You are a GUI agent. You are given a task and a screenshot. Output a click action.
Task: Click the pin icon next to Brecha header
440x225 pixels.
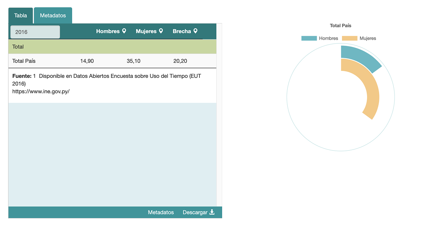(x=196, y=31)
